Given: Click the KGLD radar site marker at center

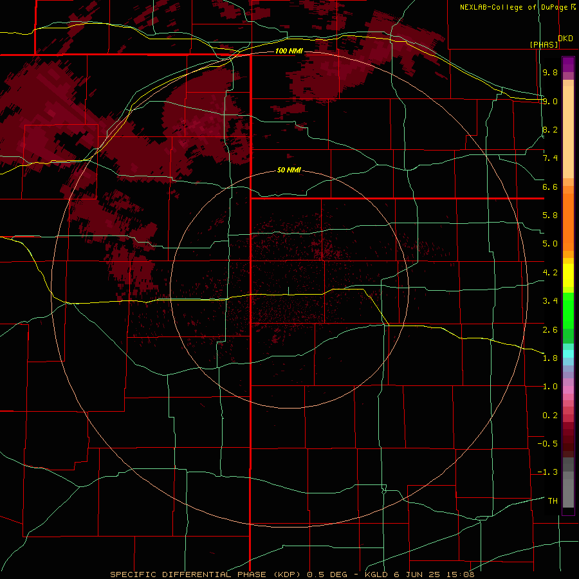Looking at the screenshot, I should tap(289, 291).
